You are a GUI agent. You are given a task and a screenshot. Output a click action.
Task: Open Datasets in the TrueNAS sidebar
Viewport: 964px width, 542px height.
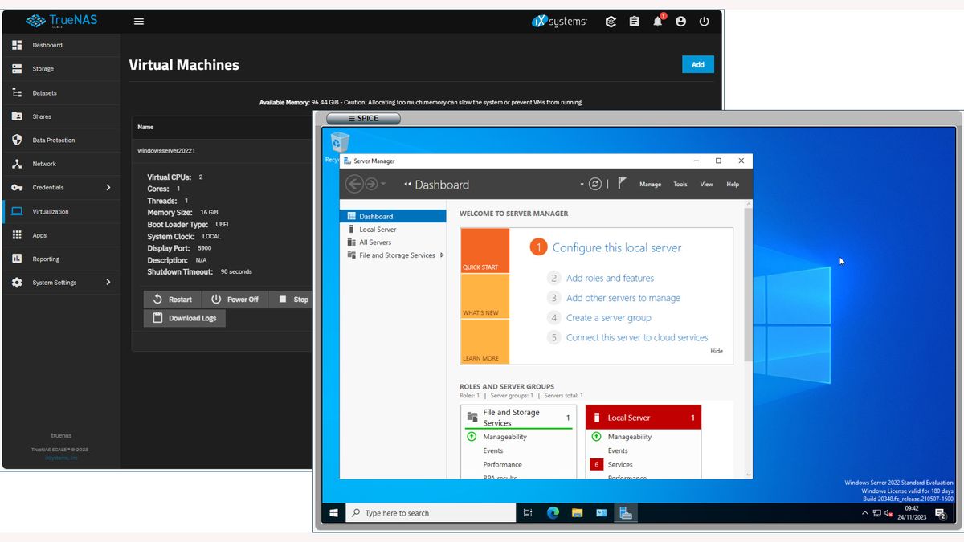[61, 93]
